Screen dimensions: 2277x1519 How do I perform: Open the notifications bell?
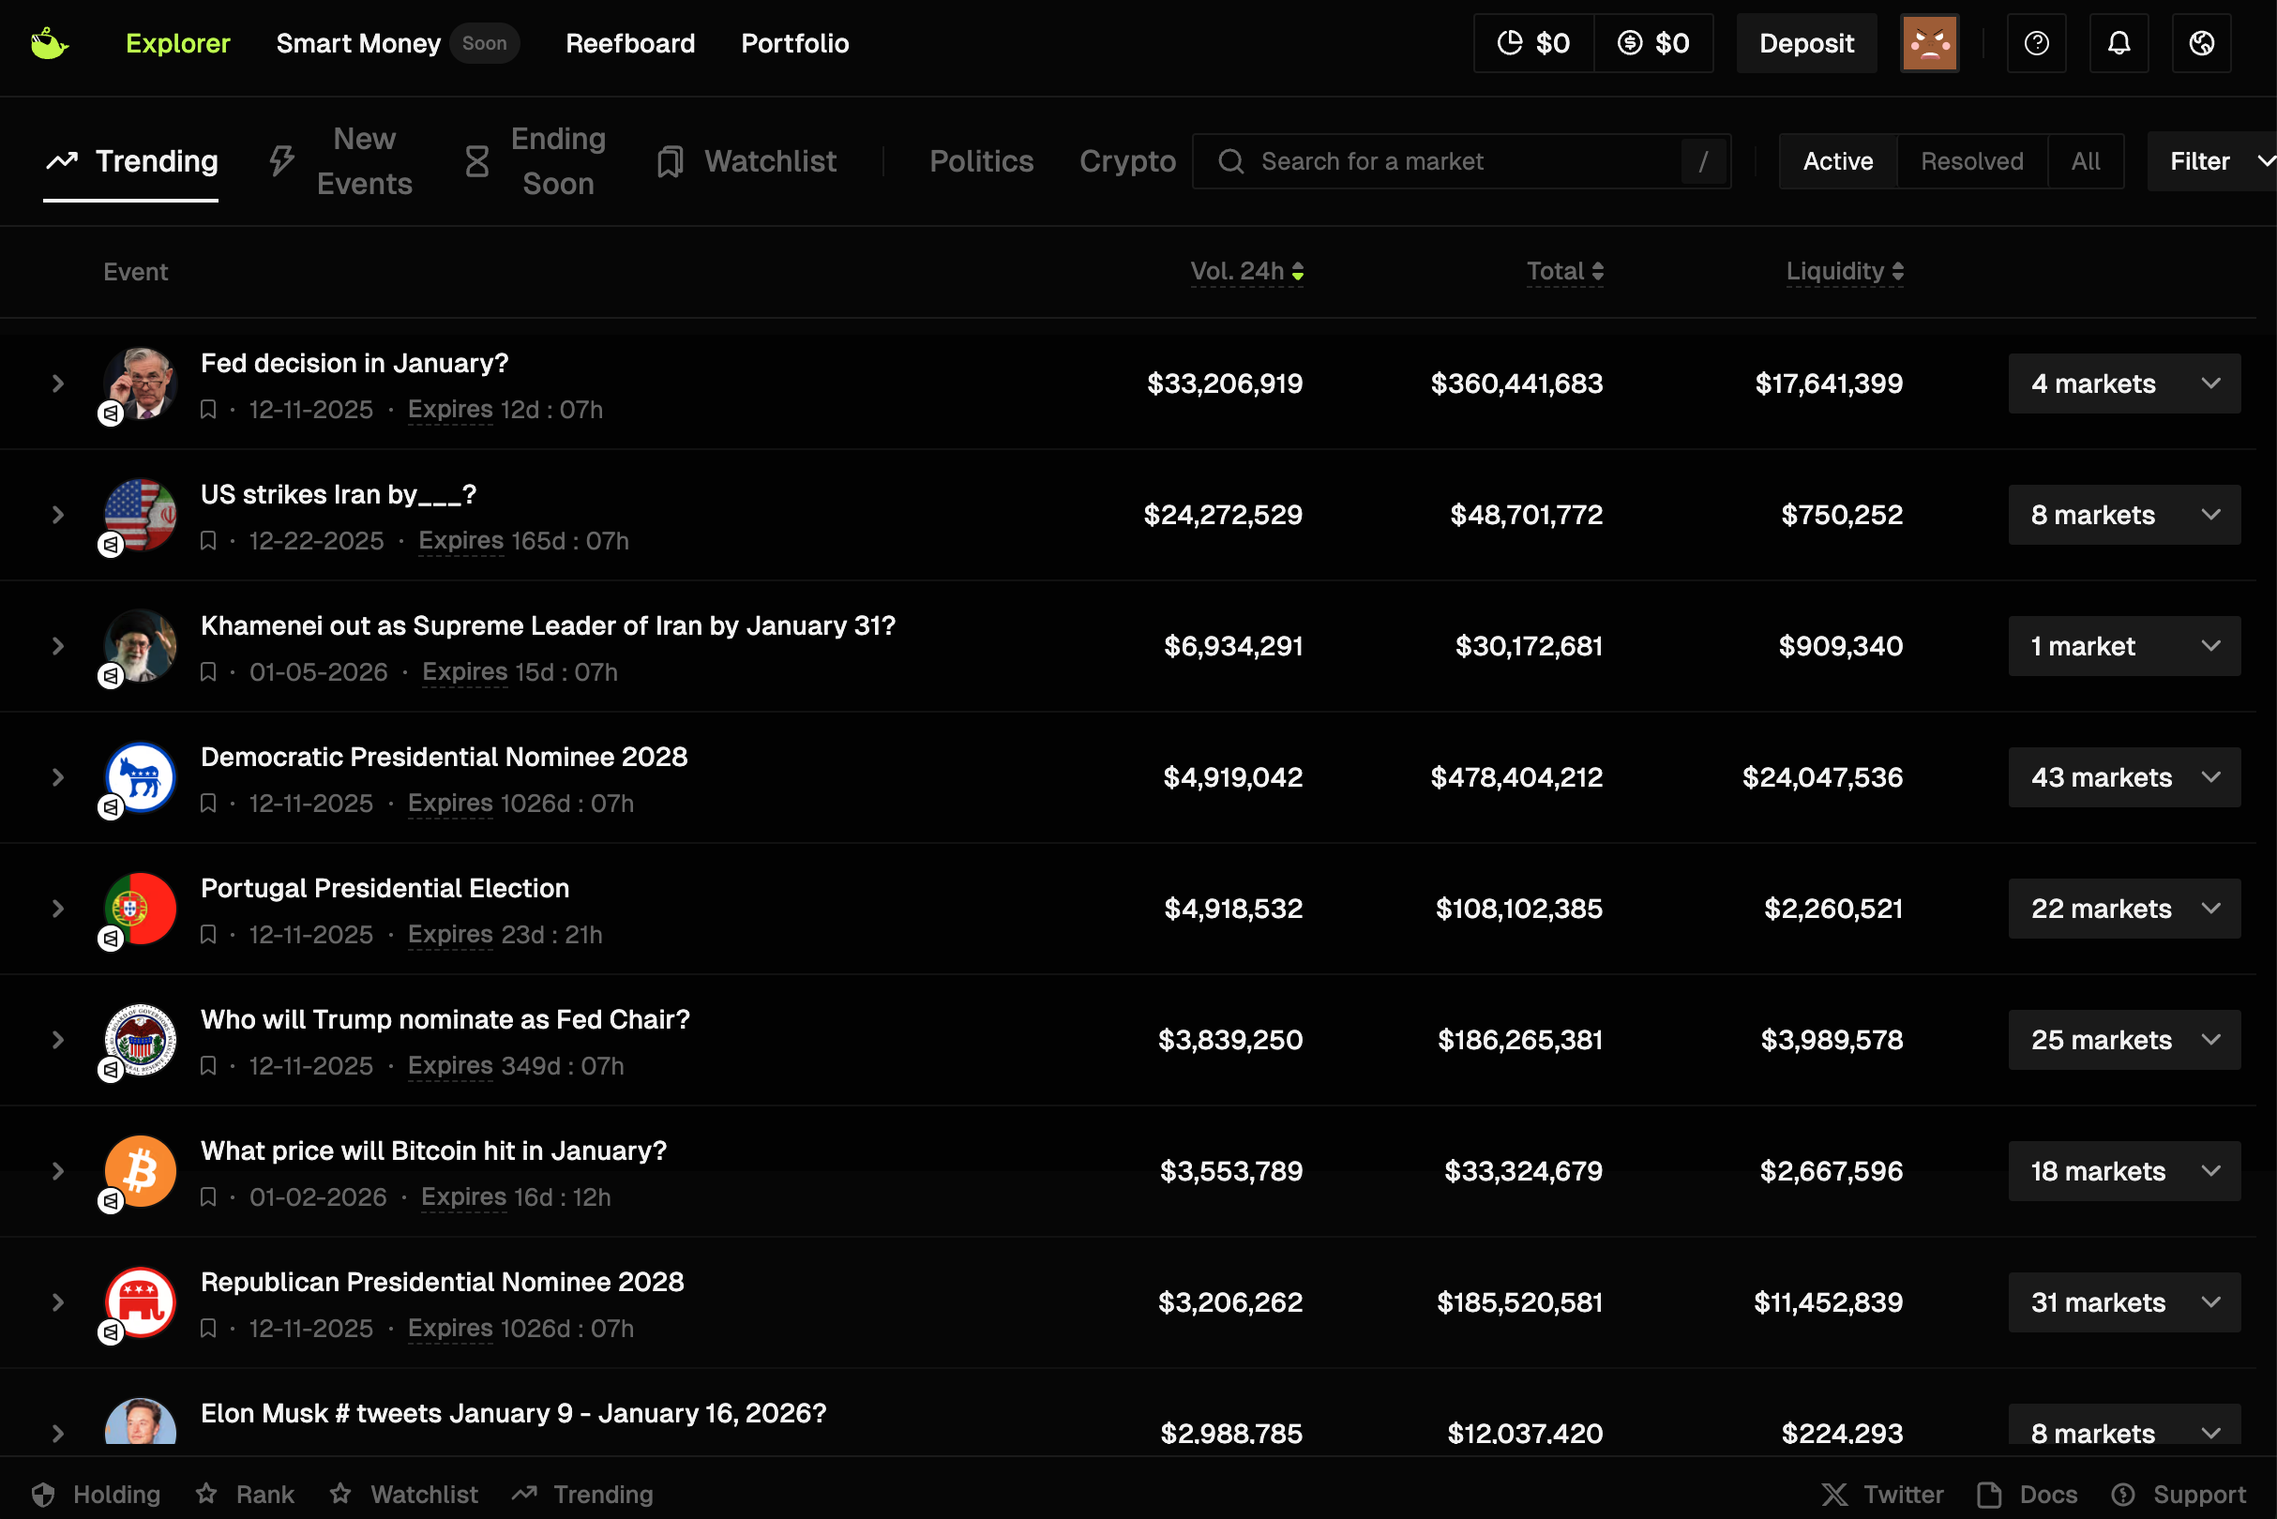[2119, 43]
